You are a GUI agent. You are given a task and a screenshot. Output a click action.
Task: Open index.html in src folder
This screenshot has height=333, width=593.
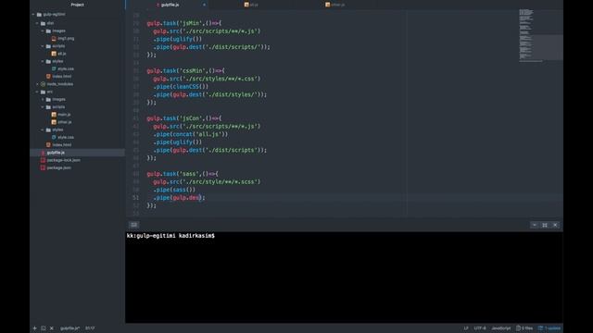click(62, 144)
